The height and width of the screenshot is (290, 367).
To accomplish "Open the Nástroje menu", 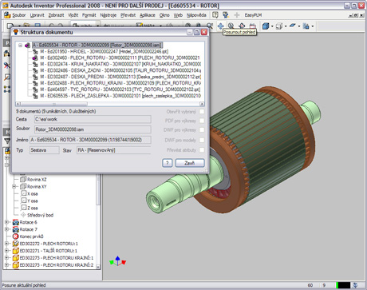I will (x=108, y=15).
